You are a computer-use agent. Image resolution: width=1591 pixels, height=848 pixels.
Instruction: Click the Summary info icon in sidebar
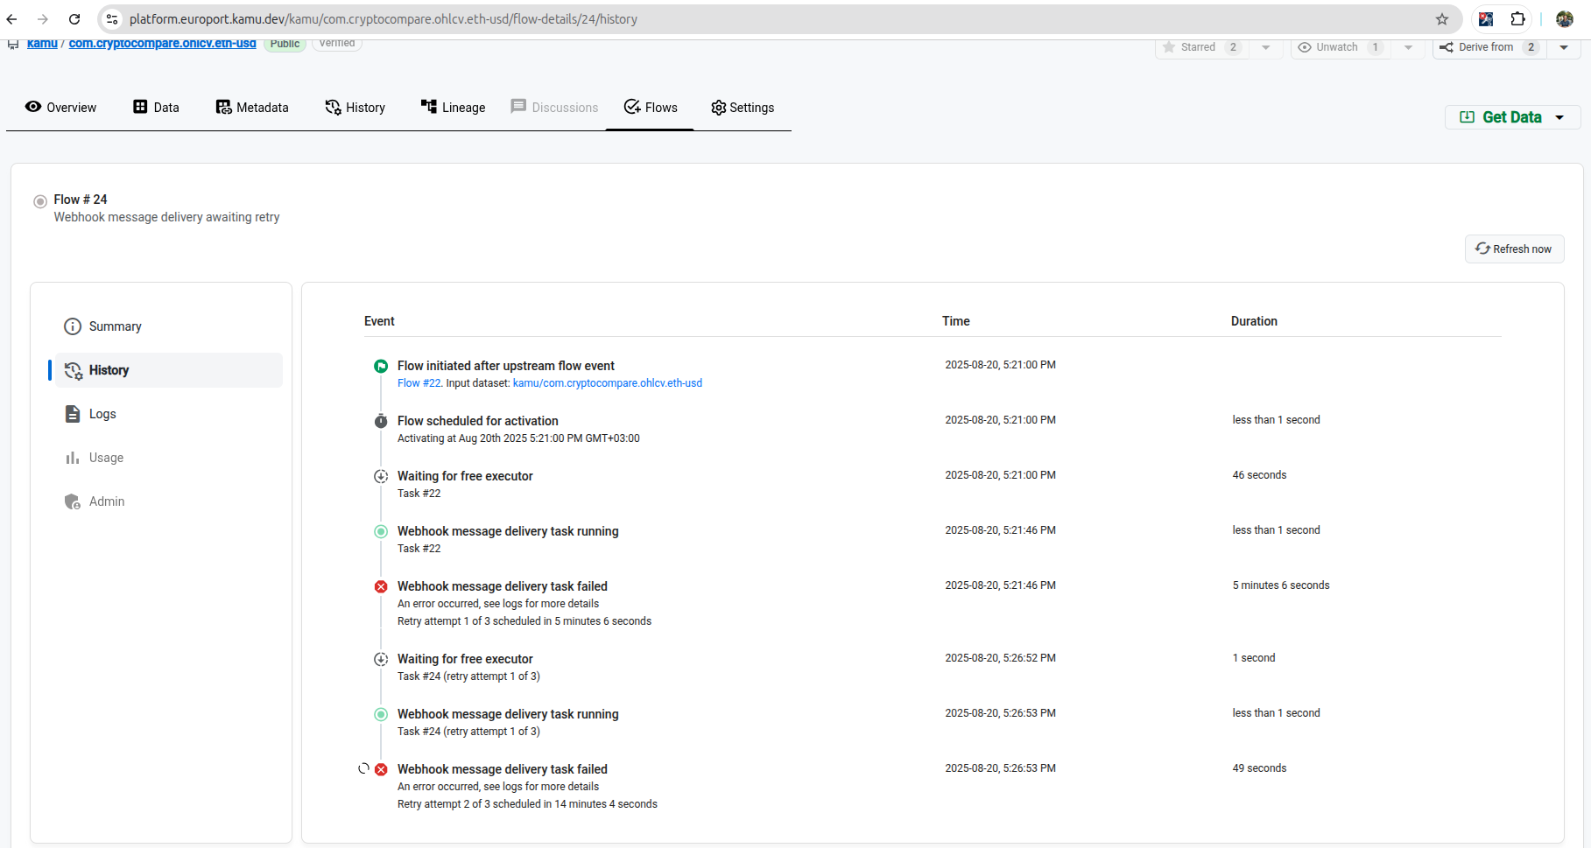[73, 326]
